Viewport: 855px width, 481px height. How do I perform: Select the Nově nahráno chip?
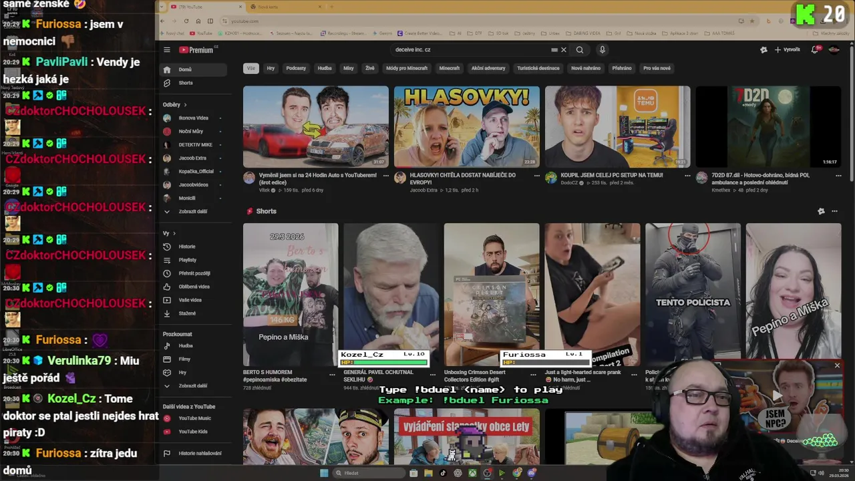(x=586, y=68)
